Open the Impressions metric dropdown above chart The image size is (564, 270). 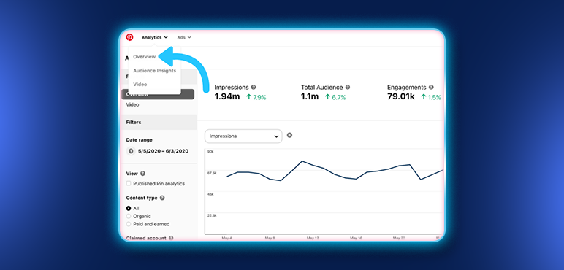point(243,136)
